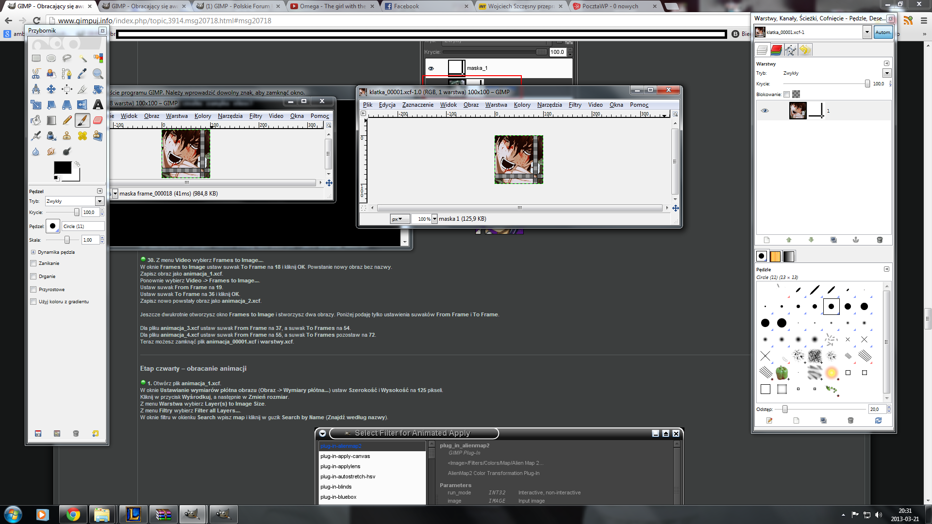
Task: Select the Fuzzy Select magic wand tool
Action: coord(83,58)
